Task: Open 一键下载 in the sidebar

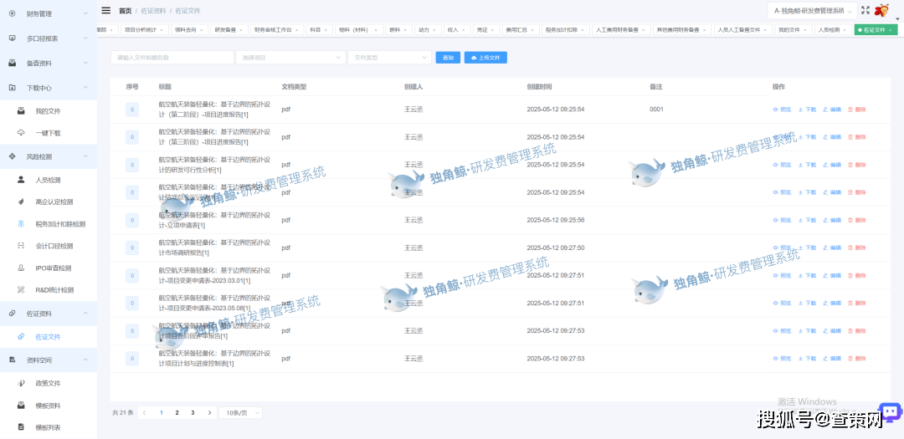Action: tap(48, 133)
